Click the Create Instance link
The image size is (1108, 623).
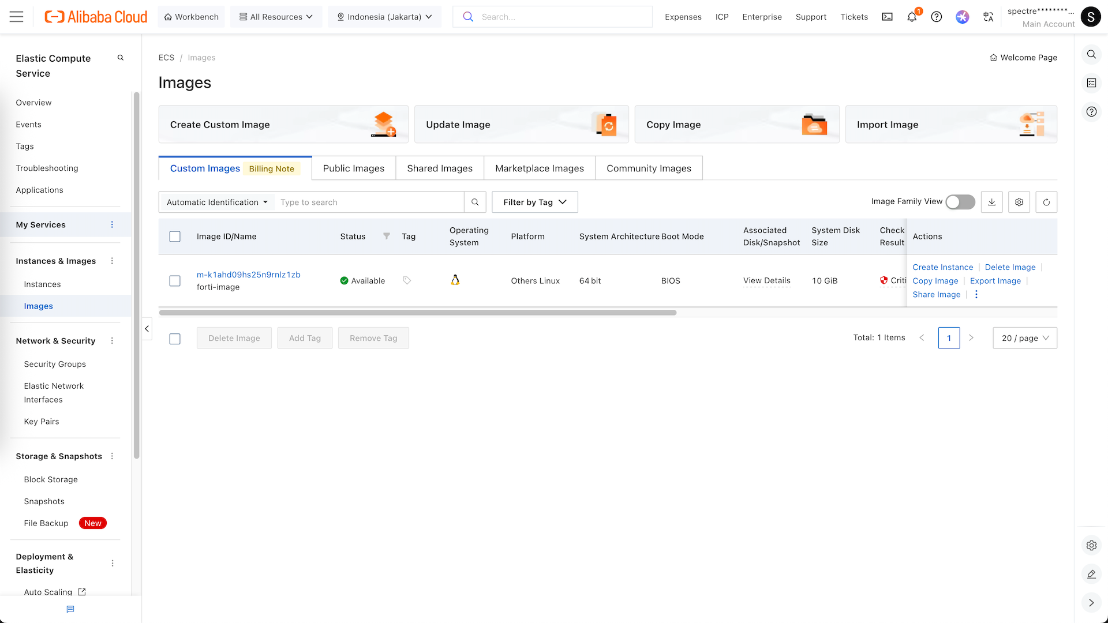tap(942, 267)
